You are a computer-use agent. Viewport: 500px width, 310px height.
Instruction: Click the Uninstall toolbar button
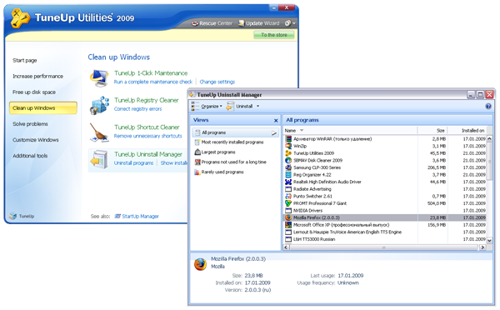tap(240, 106)
